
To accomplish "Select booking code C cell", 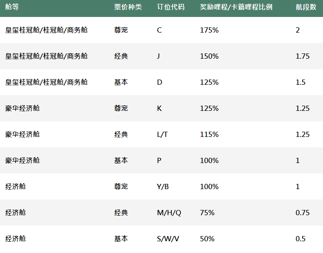I will pyautogui.click(x=159, y=30).
